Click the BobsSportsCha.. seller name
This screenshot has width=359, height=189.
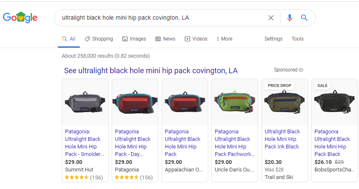334,170
